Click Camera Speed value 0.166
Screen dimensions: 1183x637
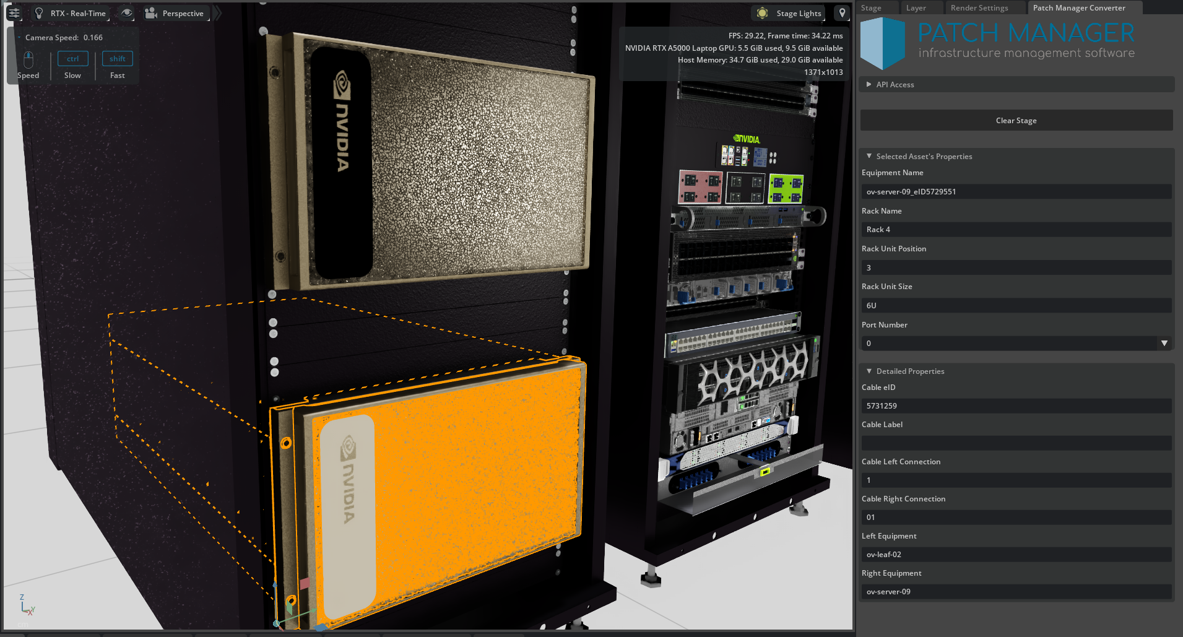pos(93,38)
